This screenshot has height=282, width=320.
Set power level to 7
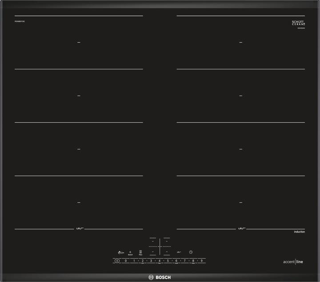(x=185, y=261)
